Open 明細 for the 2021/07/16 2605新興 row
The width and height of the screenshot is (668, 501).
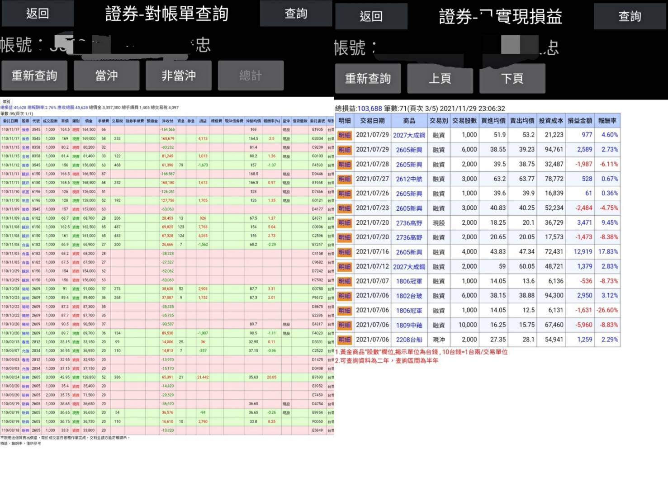pos(345,252)
